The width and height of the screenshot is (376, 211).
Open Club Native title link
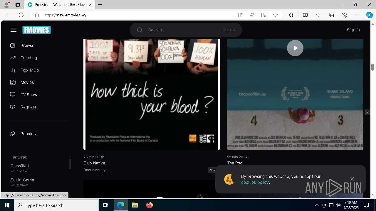pos(94,163)
